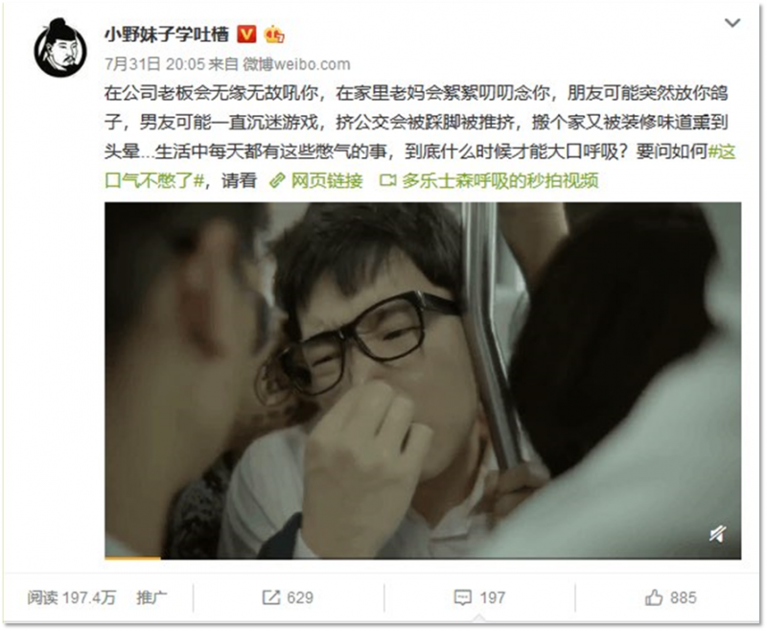Click the chain icon beside 网页链接
Image resolution: width=767 pixels, height=631 pixels.
click(277, 181)
